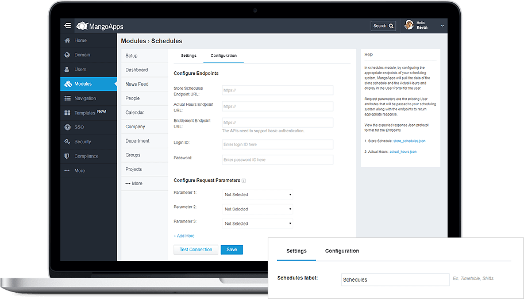Screen dimensions: 524x299
Task: Open the Parameter 2 dropdown
Action: [x=257, y=209]
